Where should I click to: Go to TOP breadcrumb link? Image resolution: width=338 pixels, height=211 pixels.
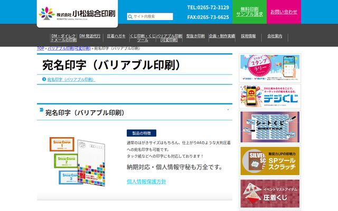pyautogui.click(x=41, y=48)
